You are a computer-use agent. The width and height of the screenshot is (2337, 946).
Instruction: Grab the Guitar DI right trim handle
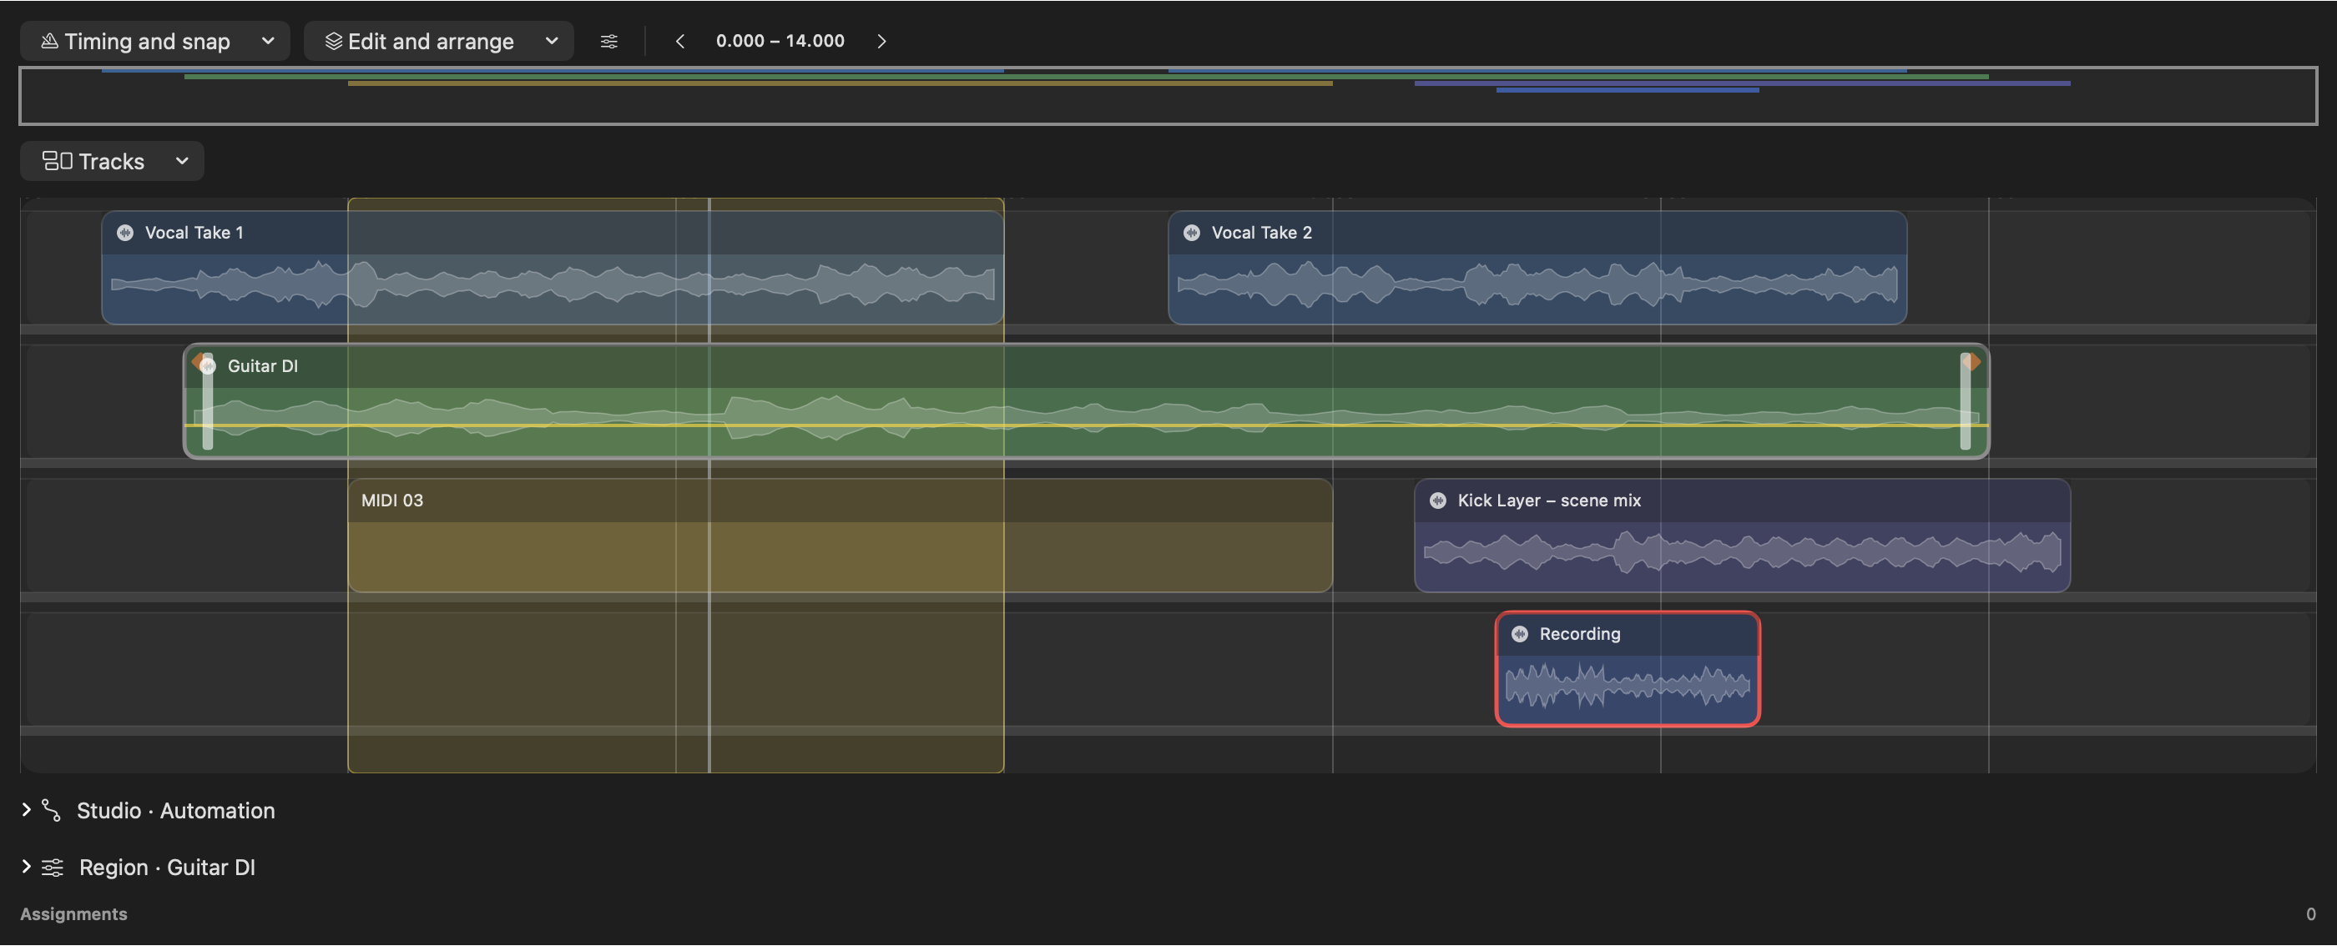[x=1965, y=402]
